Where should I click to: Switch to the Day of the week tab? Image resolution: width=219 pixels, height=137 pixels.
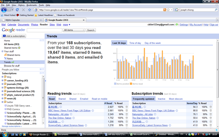[153, 43]
